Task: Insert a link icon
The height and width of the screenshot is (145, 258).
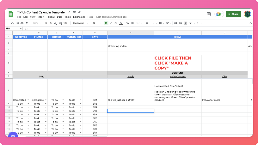Action: (176, 23)
